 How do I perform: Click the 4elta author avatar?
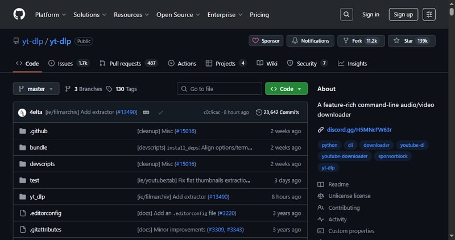[x=22, y=113]
